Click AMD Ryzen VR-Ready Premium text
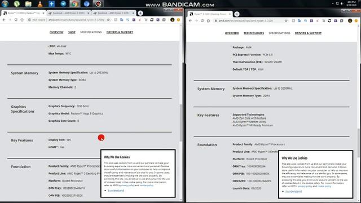This screenshot has width=361, height=203. coord(253,125)
